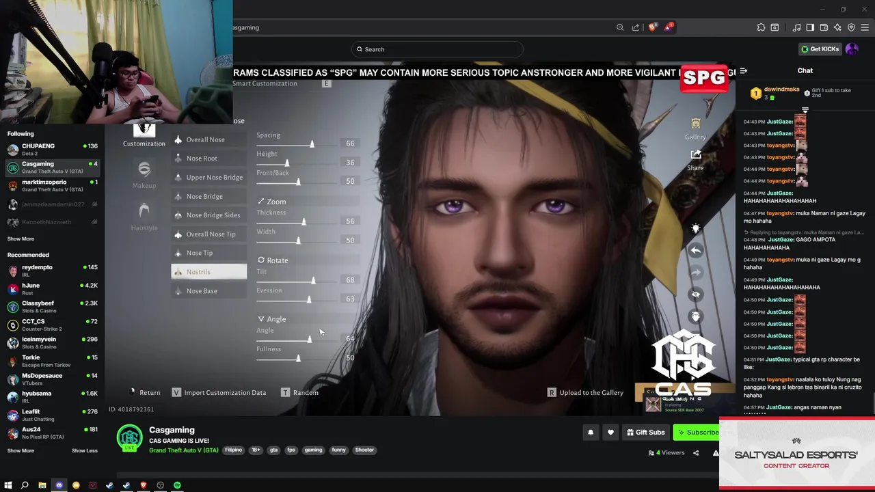The width and height of the screenshot is (875, 492).
Task: Collapse the Angle section chevron
Action: tap(261, 319)
